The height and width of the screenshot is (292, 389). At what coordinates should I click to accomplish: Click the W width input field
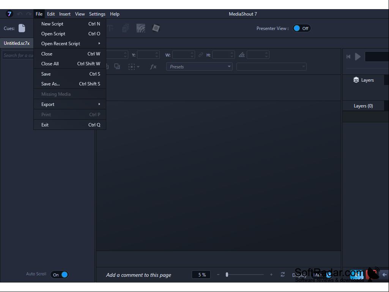(183, 55)
